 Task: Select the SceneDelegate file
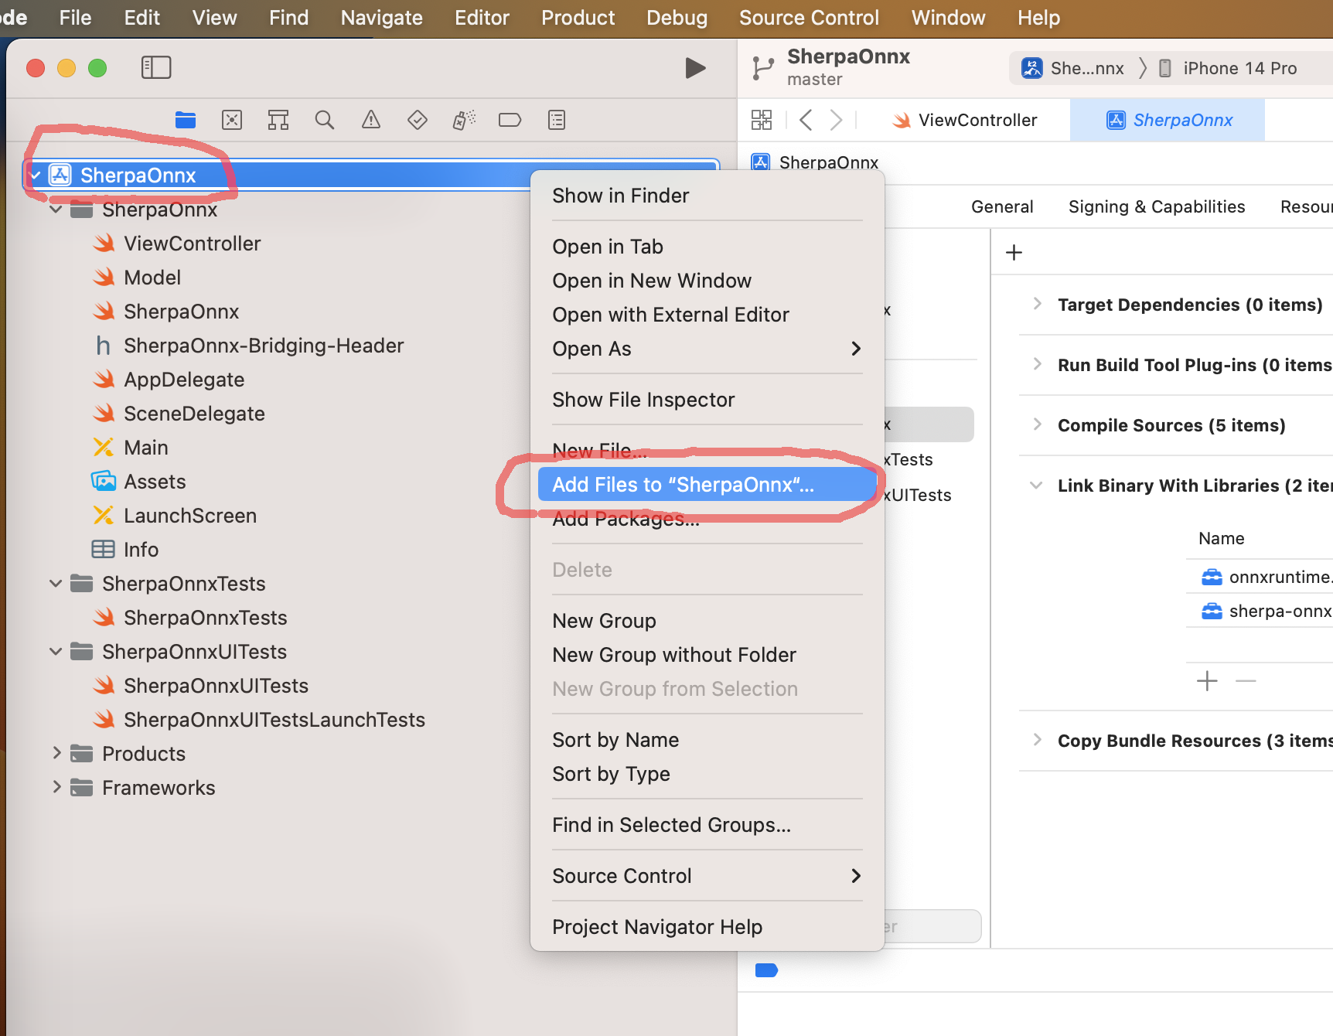tap(178, 414)
